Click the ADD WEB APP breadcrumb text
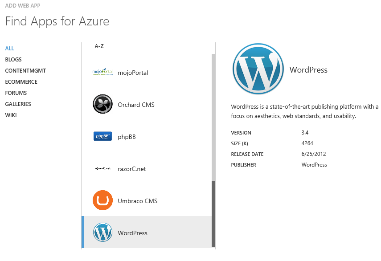 click(23, 6)
